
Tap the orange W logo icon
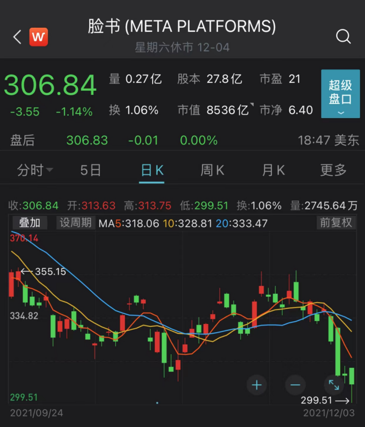pyautogui.click(x=39, y=37)
